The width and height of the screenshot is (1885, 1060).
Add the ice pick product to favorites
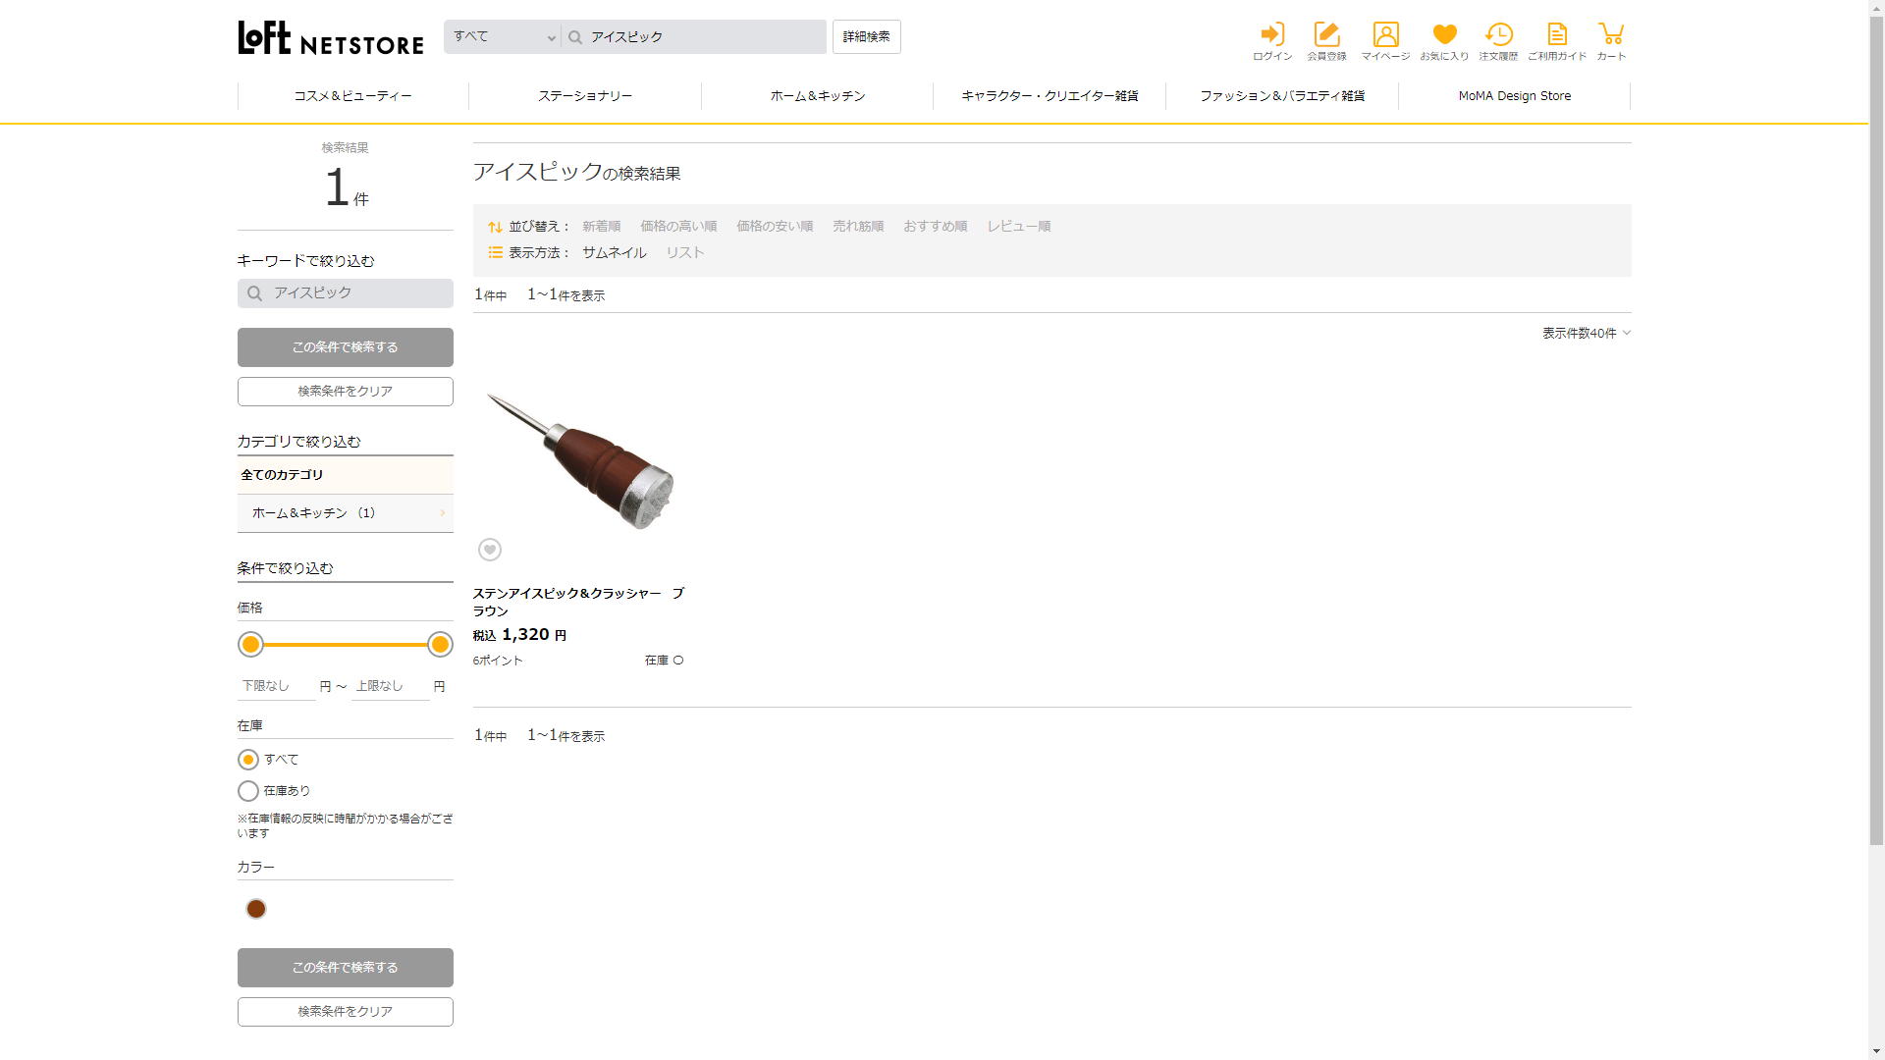pos(490,550)
